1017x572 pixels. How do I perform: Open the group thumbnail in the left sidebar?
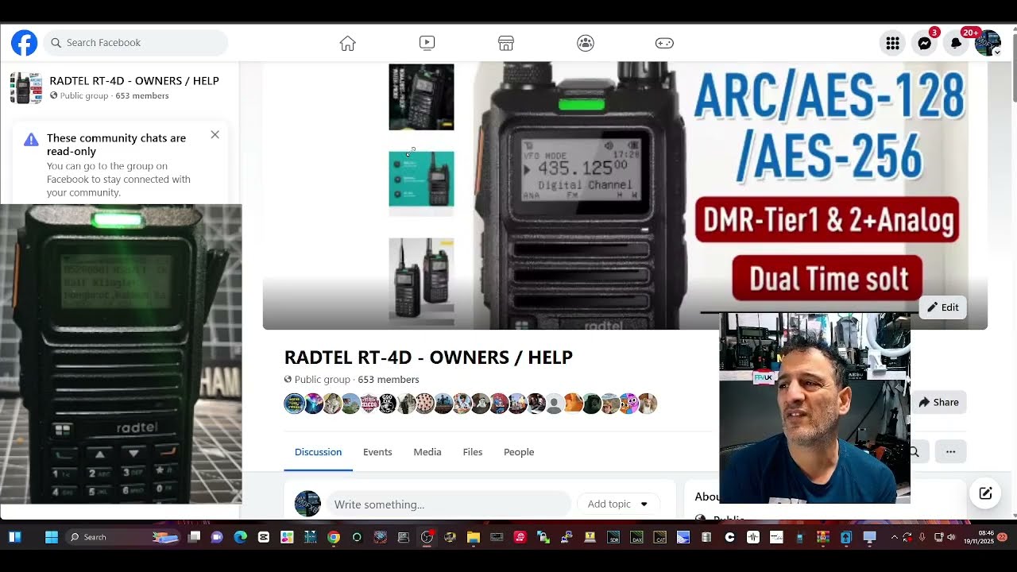click(25, 88)
